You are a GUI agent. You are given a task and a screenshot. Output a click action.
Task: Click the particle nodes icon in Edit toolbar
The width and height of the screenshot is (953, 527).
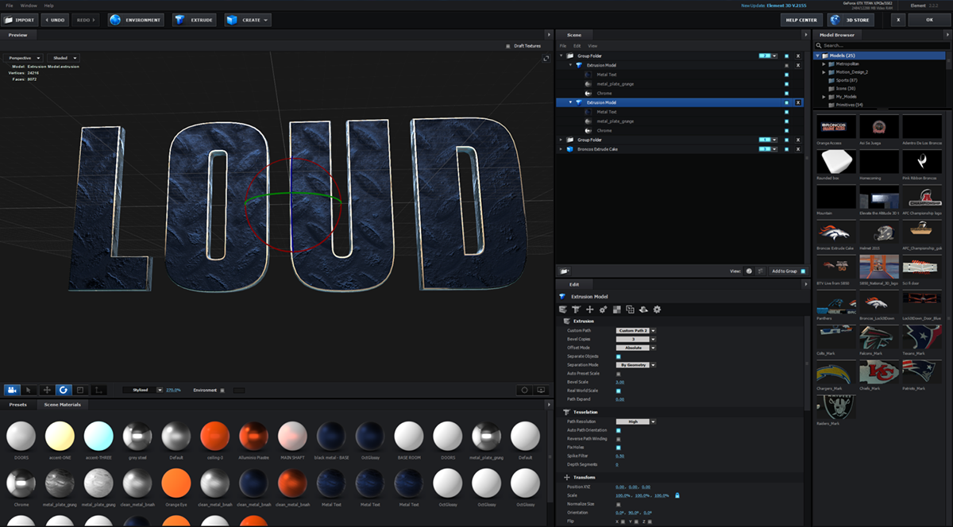(x=603, y=309)
